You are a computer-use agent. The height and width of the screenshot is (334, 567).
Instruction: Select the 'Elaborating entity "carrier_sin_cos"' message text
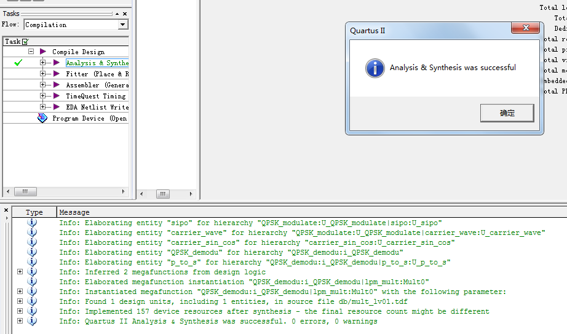(257, 242)
